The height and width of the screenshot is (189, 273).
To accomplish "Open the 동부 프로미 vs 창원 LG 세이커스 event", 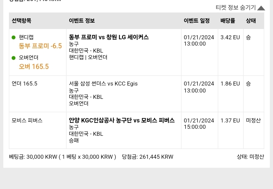I will pos(109,37).
